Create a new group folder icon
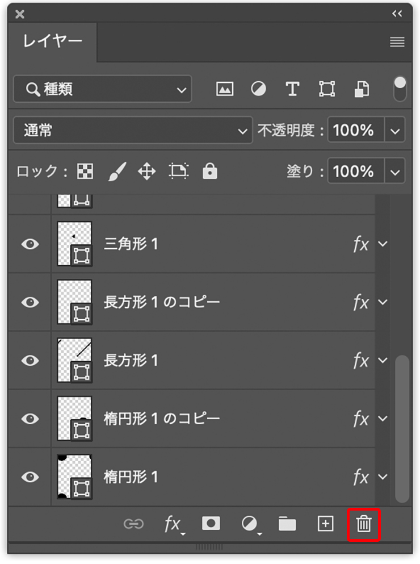The width and height of the screenshot is (420, 564). 287,524
